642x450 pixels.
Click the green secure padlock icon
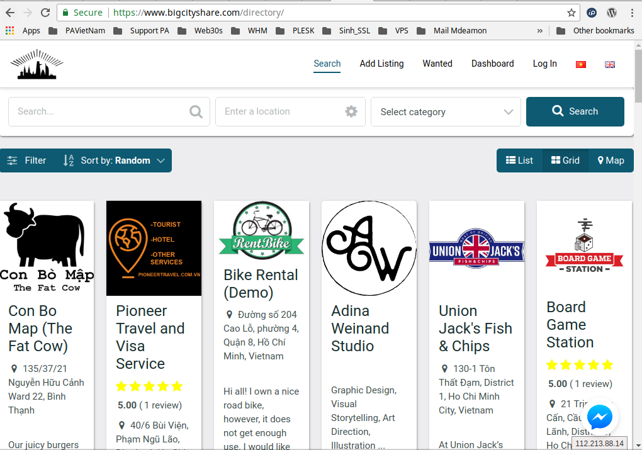(65, 13)
